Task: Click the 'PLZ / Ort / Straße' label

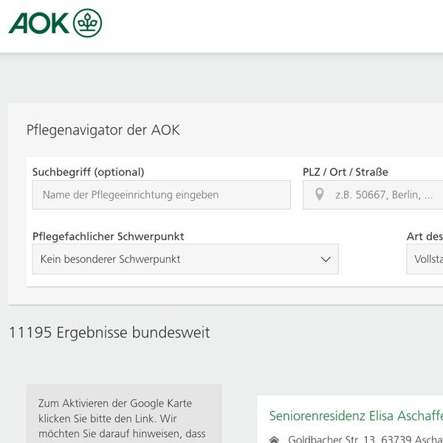Action: coord(346,172)
